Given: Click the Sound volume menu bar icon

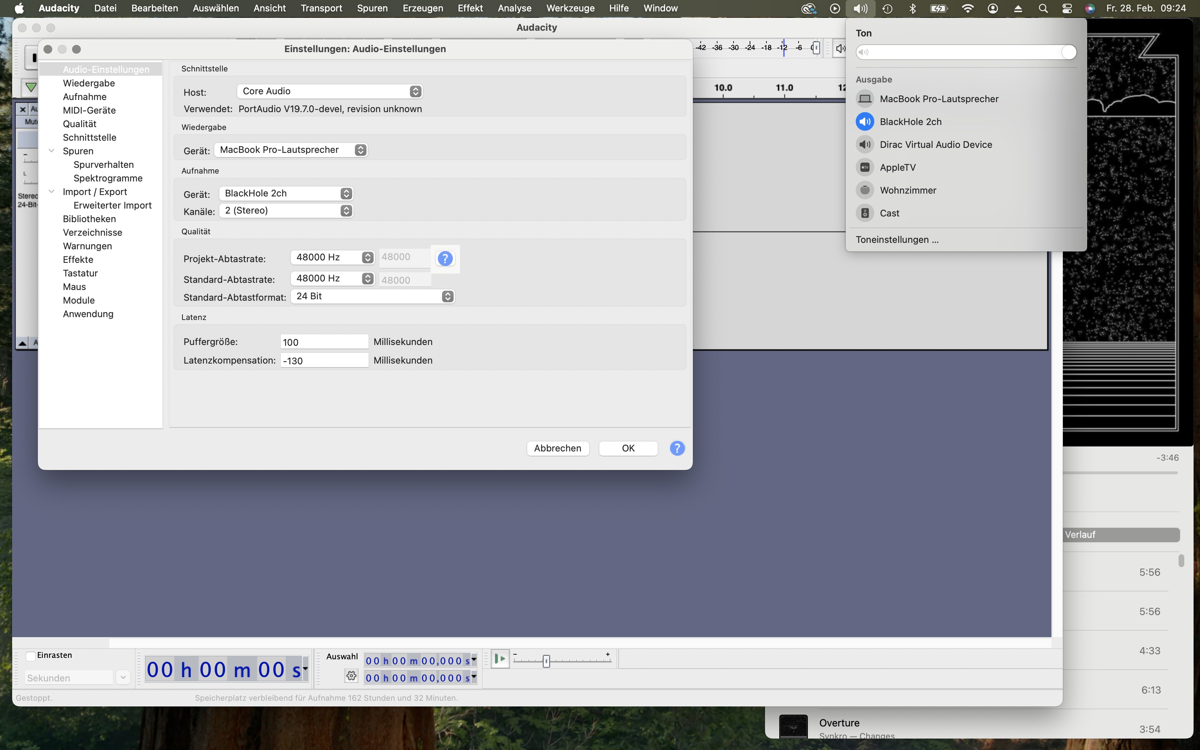Looking at the screenshot, I should (860, 9).
